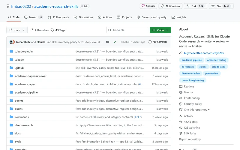Select the literature-review topic tag
This screenshot has width=240, height=150.
(x=191, y=73)
